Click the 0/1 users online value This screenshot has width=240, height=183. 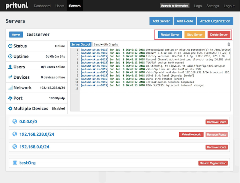click(53, 67)
